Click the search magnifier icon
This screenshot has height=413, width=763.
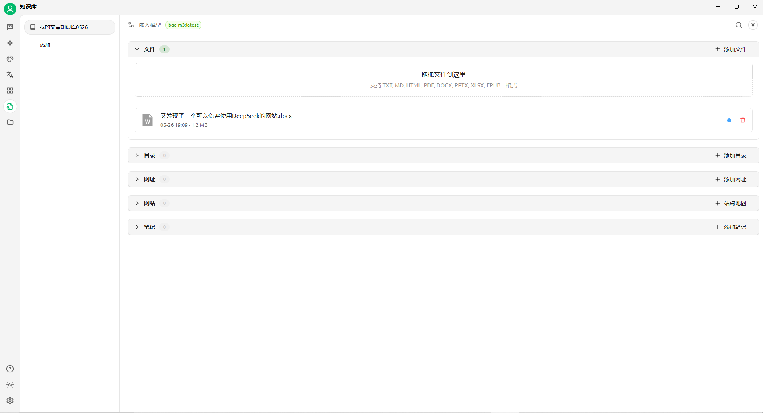click(739, 25)
